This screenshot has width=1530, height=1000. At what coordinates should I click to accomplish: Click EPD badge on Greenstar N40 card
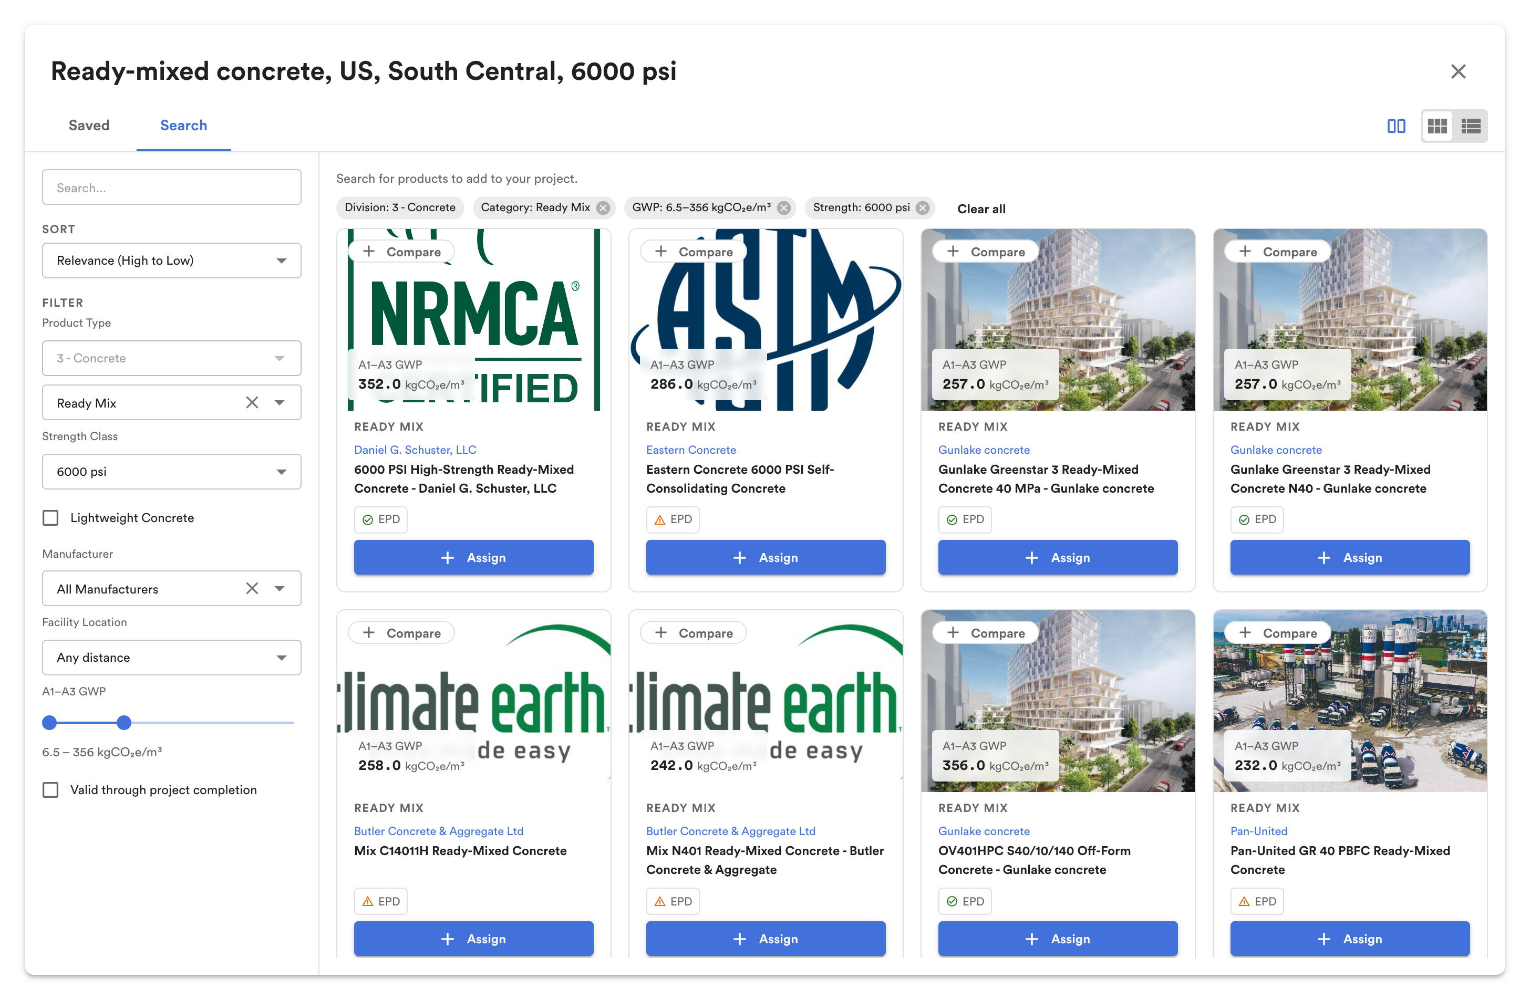(x=1257, y=519)
